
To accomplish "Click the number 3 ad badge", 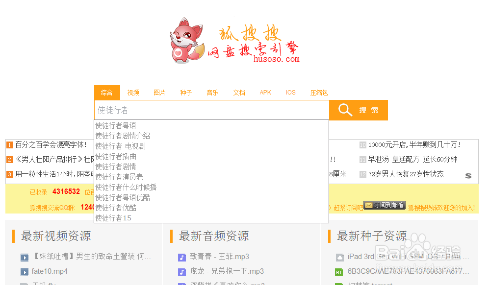I will click(x=10, y=174).
